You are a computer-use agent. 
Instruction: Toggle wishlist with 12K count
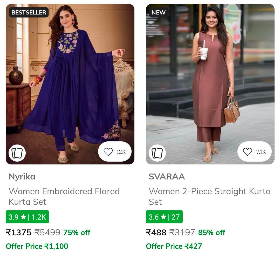click(115, 151)
